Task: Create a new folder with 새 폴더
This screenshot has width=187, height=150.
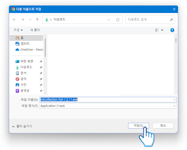Action: [35, 30]
